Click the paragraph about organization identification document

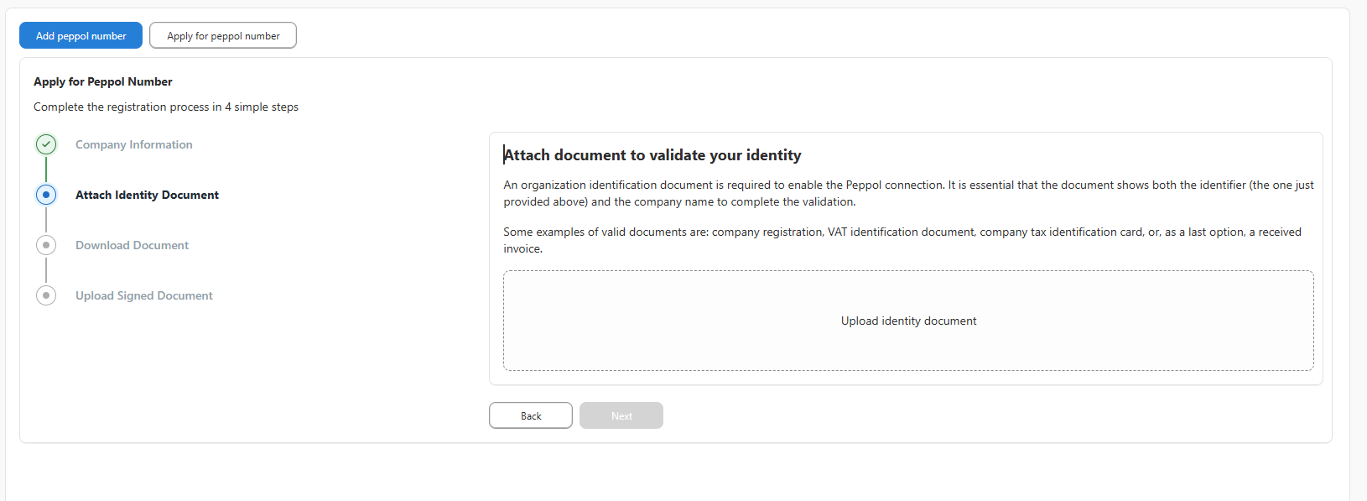point(908,193)
